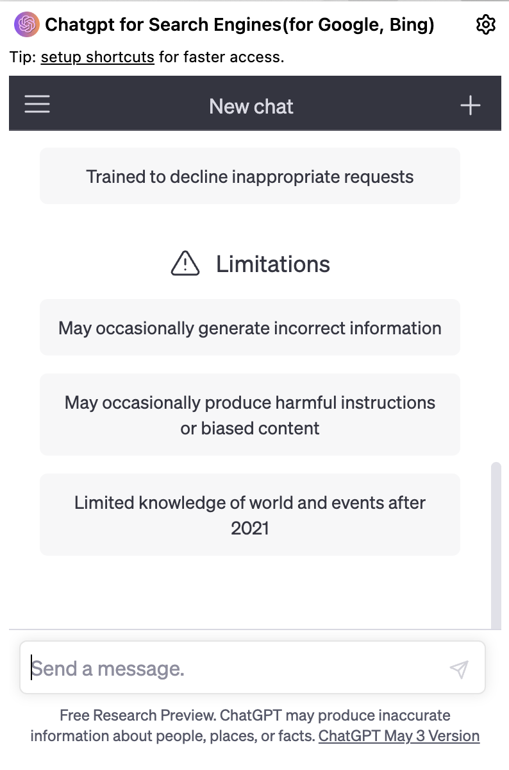The width and height of the screenshot is (509, 770).
Task: Click the chat scrollbar thumb
Action: 496,545
